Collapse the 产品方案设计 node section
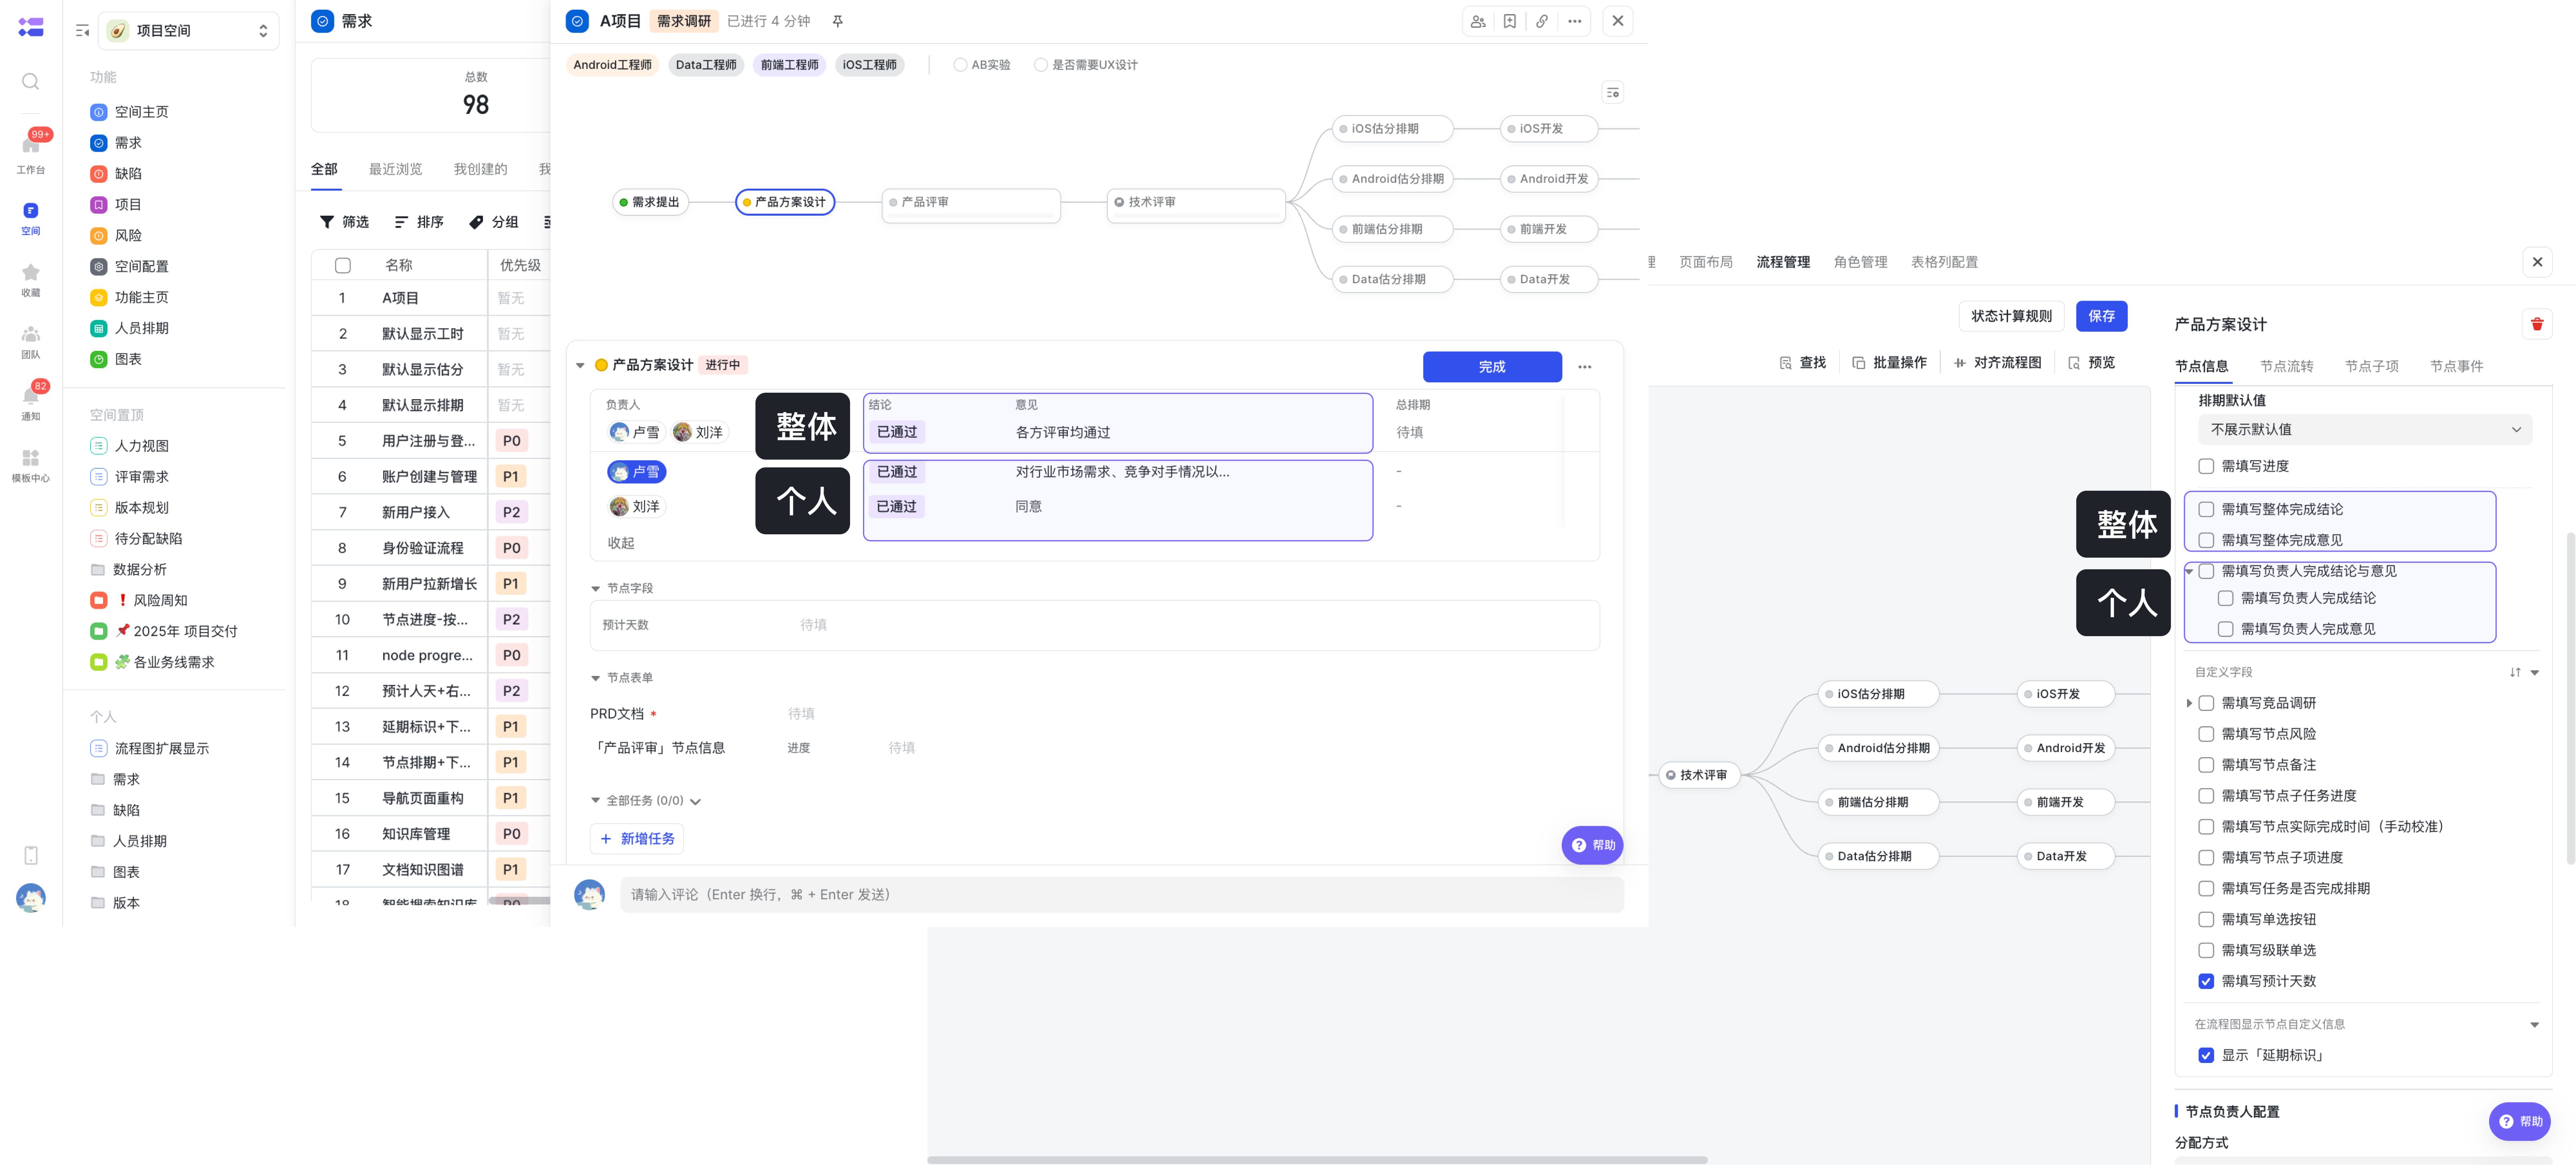Image resolution: width=2576 pixels, height=1166 pixels. pyautogui.click(x=580, y=366)
